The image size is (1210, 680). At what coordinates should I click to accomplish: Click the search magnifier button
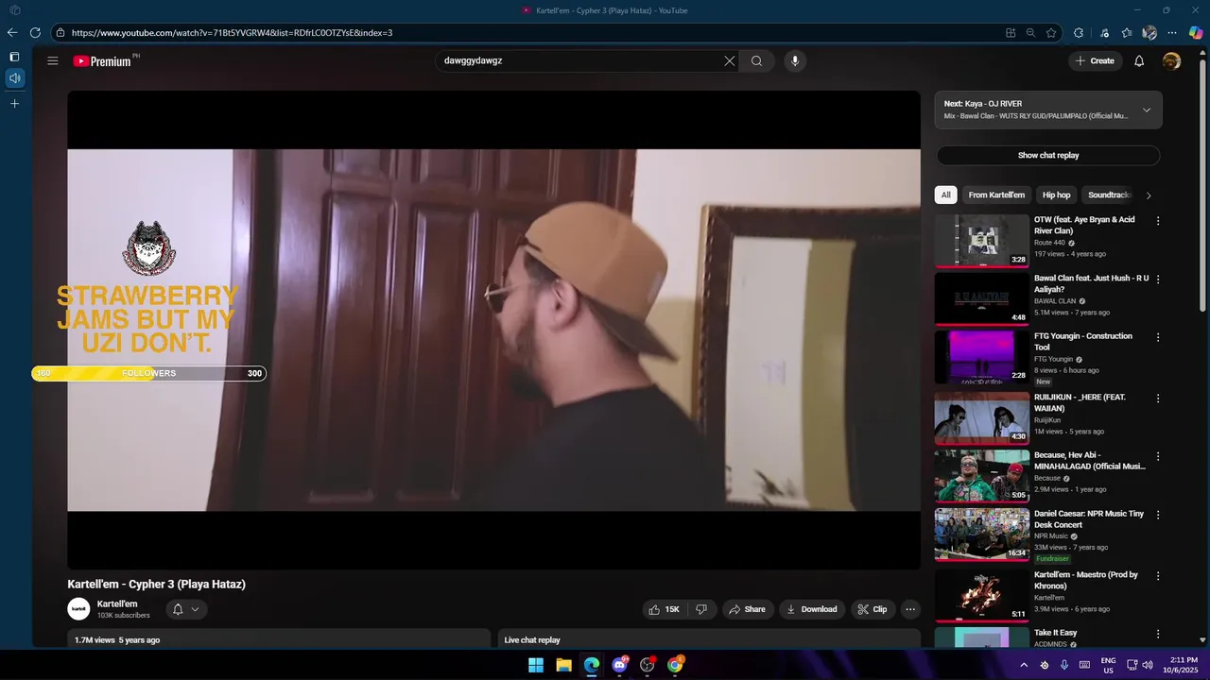(x=756, y=60)
